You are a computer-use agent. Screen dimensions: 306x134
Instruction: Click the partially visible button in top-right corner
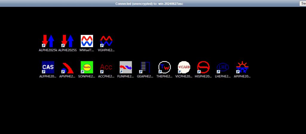(x=302, y=3)
